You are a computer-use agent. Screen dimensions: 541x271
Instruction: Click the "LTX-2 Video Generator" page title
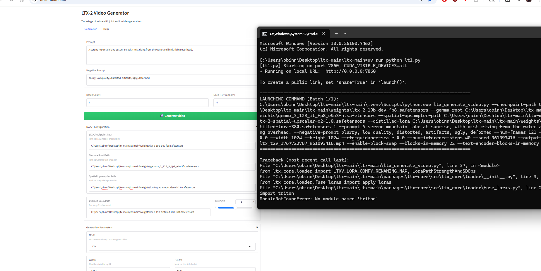click(x=105, y=13)
